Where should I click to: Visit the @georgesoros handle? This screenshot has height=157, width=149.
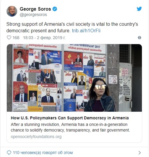[33, 15]
